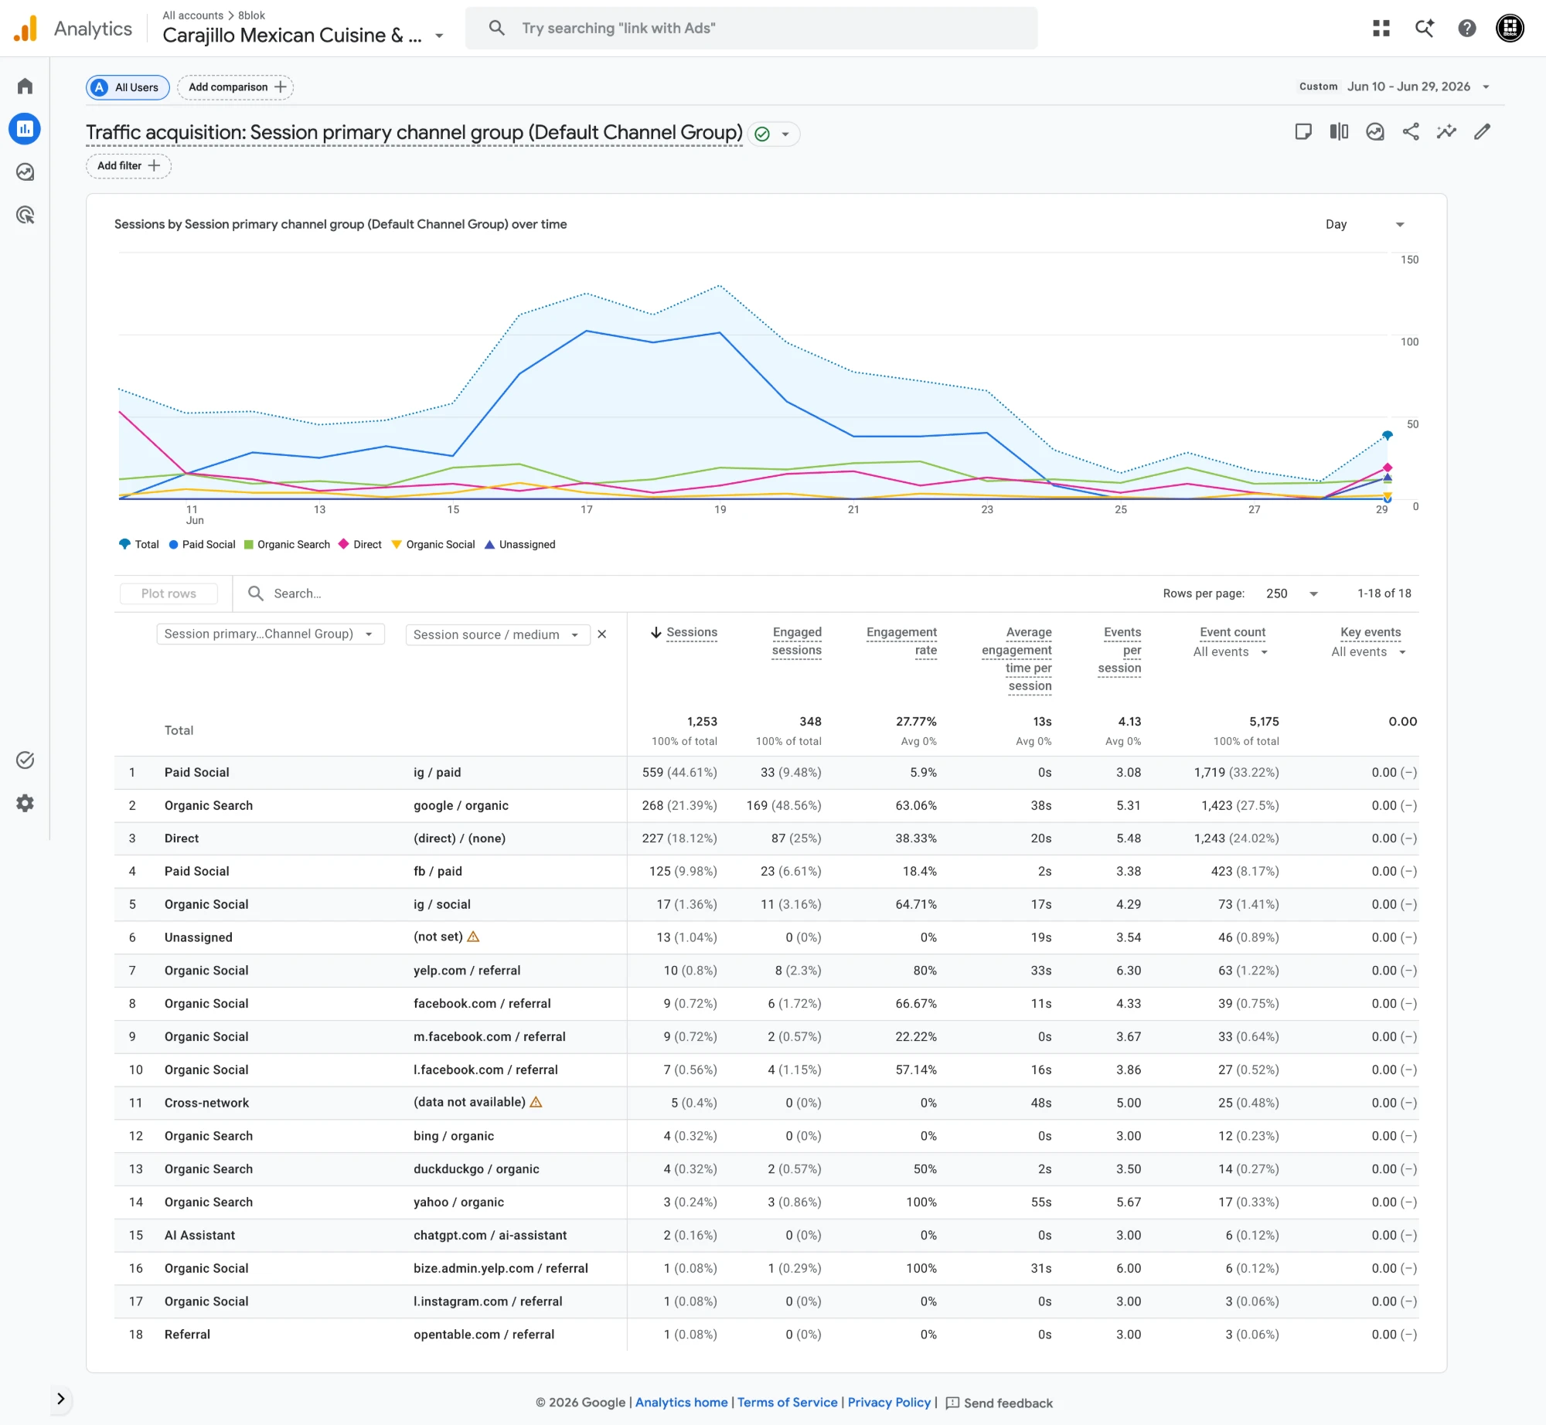Change the Day granularity dropdown
Image resolution: width=1546 pixels, height=1425 pixels.
tap(1364, 225)
